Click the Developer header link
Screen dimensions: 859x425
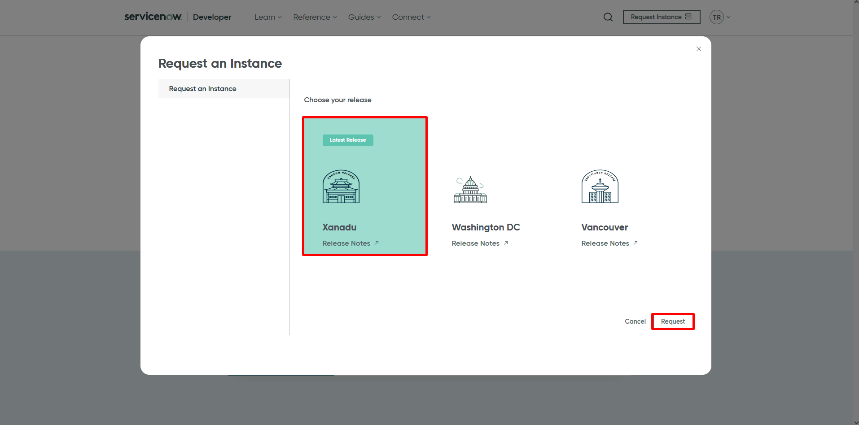[x=212, y=17]
